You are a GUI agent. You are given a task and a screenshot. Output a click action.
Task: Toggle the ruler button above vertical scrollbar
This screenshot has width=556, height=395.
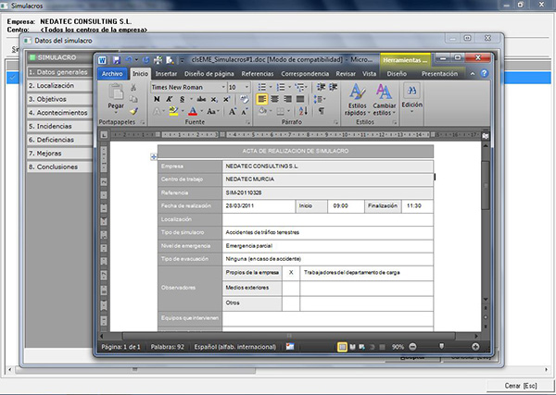(x=486, y=136)
